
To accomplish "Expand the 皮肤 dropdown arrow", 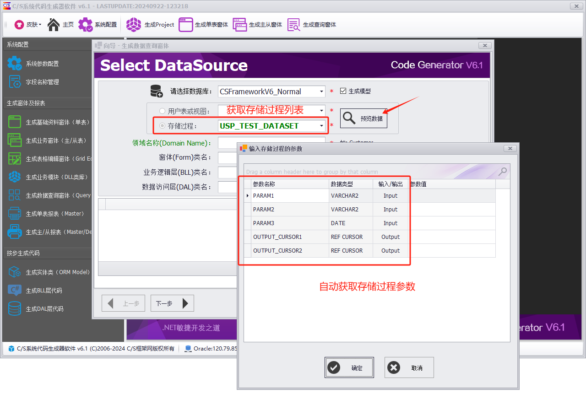I will (40, 25).
